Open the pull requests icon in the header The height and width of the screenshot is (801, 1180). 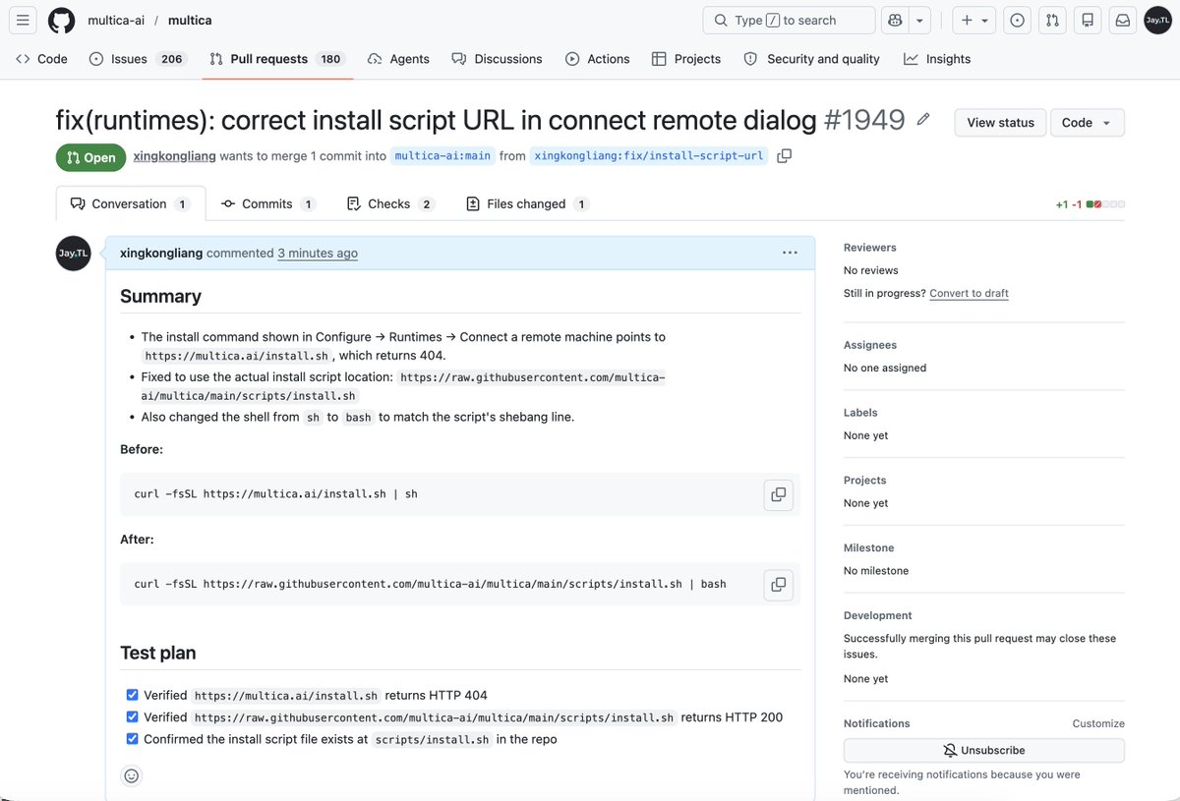click(1052, 20)
